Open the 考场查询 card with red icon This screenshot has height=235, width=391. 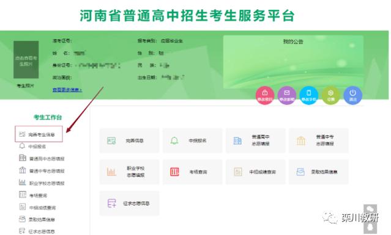[192, 172]
